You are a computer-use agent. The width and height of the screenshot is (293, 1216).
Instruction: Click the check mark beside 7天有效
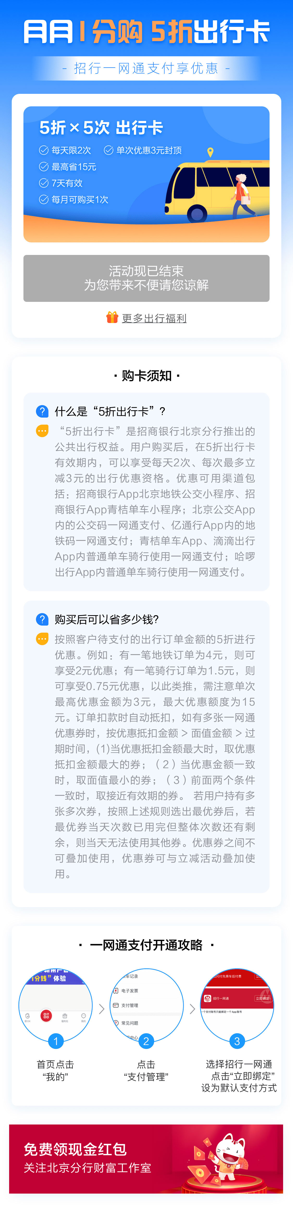pos(44,183)
